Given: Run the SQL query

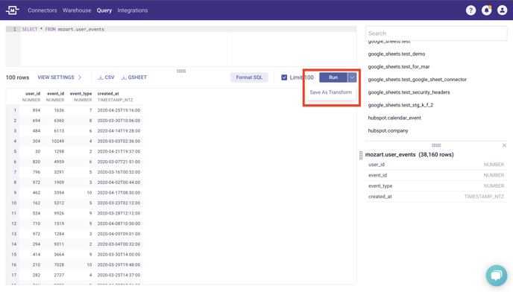Looking at the screenshot, I should pyautogui.click(x=333, y=77).
